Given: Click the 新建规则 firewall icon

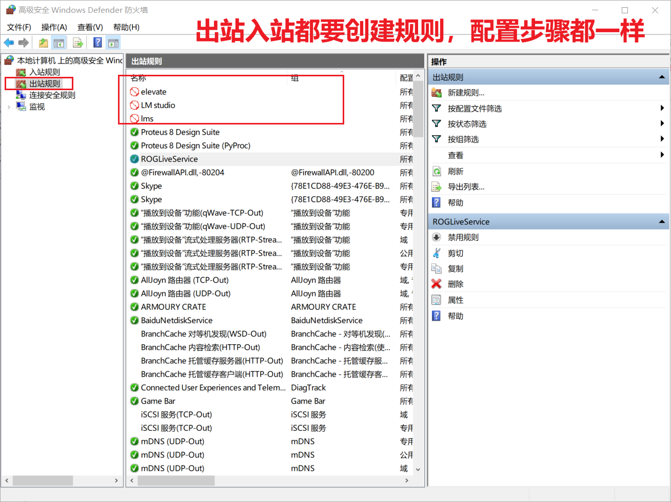Looking at the screenshot, I should click(437, 93).
